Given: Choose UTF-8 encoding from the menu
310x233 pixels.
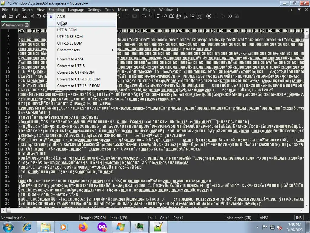Looking at the screenshot, I should point(82,23).
